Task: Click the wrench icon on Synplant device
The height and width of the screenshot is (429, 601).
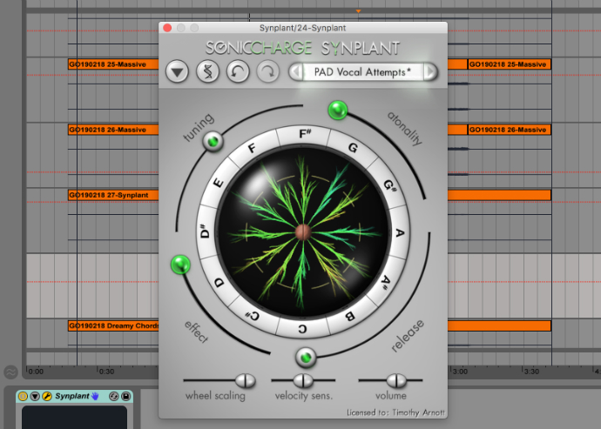Action: pos(46,397)
